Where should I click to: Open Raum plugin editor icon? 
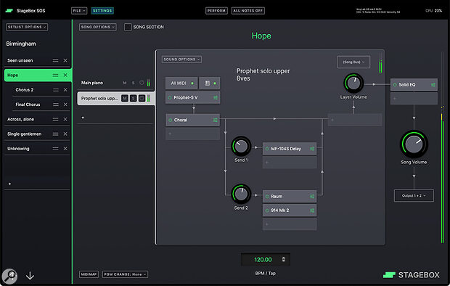(312, 197)
